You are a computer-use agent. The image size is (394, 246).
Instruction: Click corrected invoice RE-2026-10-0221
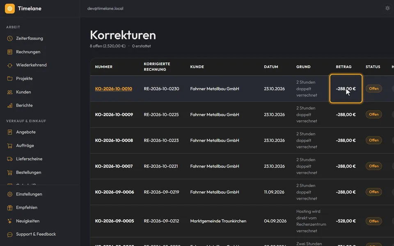pos(161,166)
